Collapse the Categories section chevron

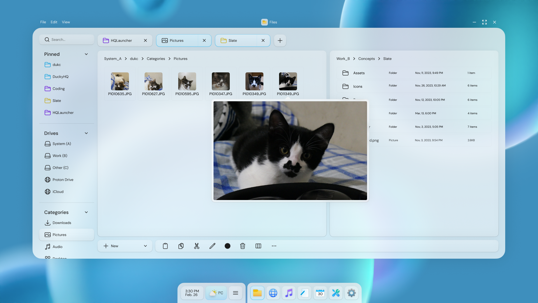(86, 212)
